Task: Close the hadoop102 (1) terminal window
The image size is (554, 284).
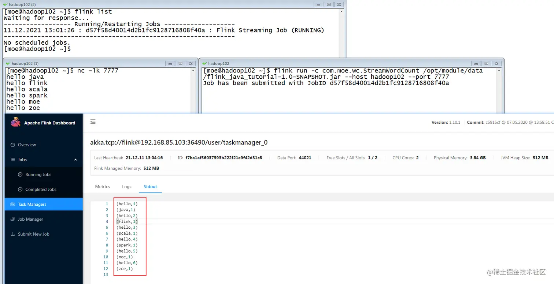Action: click(190, 63)
